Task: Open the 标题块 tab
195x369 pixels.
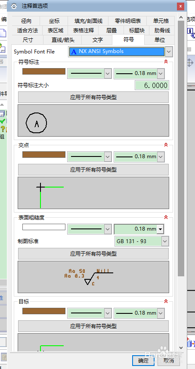Action: (137, 30)
